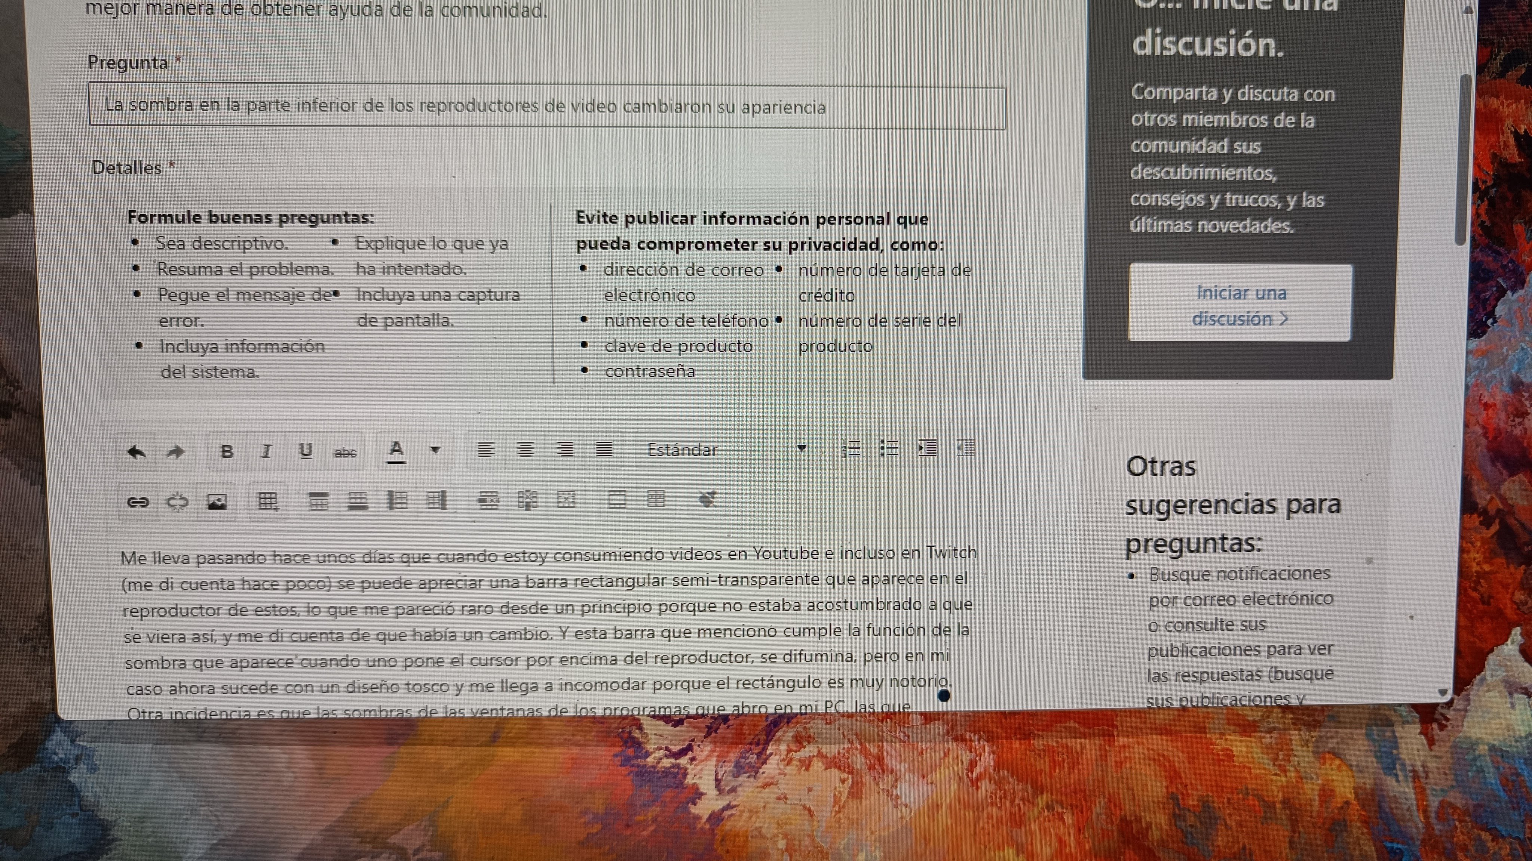The image size is (1532, 861).
Task: Click the remove link icon
Action: click(x=177, y=502)
